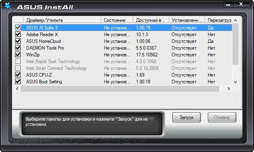Viewport: 254px width, 152px height.
Task: Click the horizontal scroll left arrow
Action: (17, 89)
